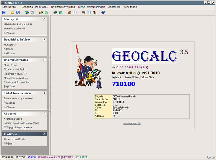
Task: Select Előzetes számítások in the sidebar
Action: 14,69
